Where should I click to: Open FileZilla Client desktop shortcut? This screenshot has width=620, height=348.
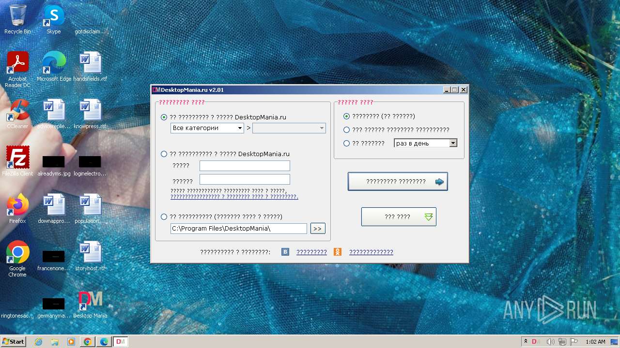pos(17,162)
